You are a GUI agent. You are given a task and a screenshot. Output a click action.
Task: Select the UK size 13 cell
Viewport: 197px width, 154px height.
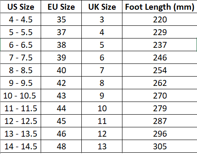click(x=102, y=146)
